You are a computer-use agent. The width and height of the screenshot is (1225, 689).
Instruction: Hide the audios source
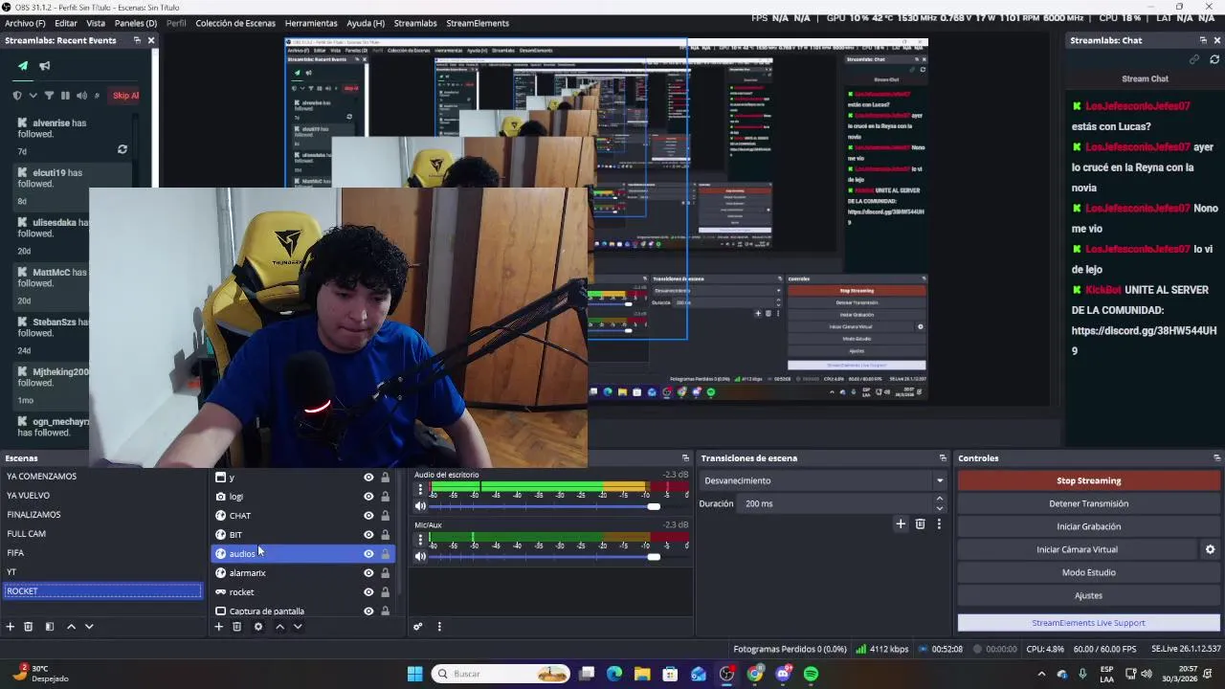368,554
